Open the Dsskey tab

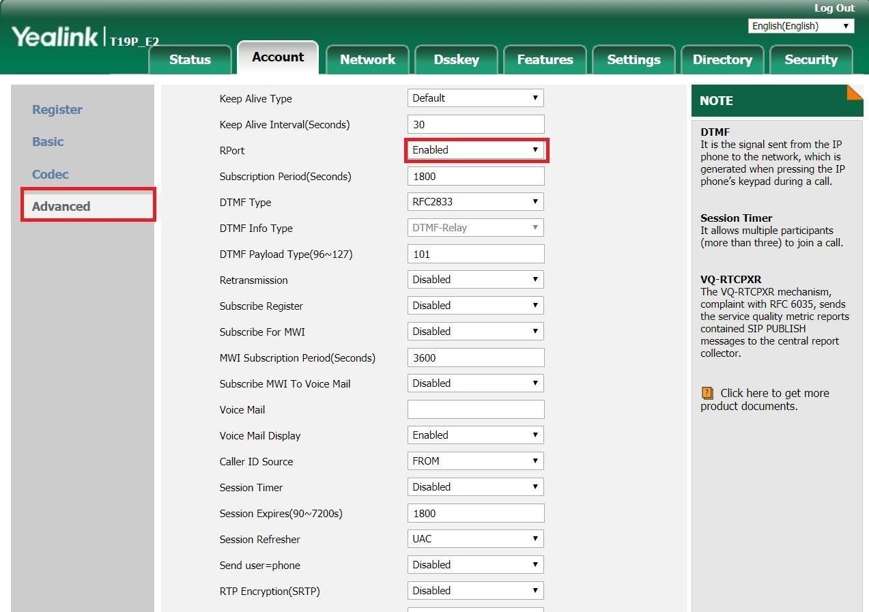tap(456, 59)
